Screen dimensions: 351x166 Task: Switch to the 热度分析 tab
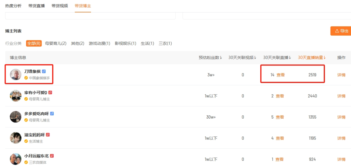(13, 6)
